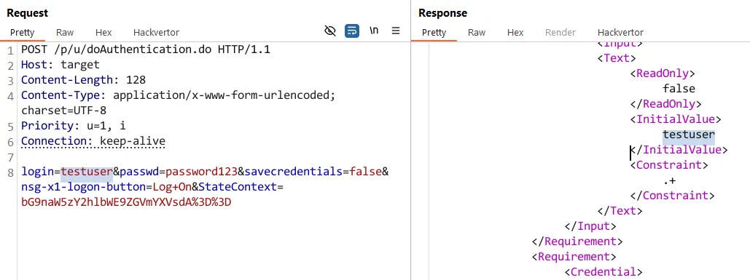Image resolution: width=750 pixels, height=280 pixels.
Task: Switch to the Request Raw tab
Action: [x=65, y=33]
